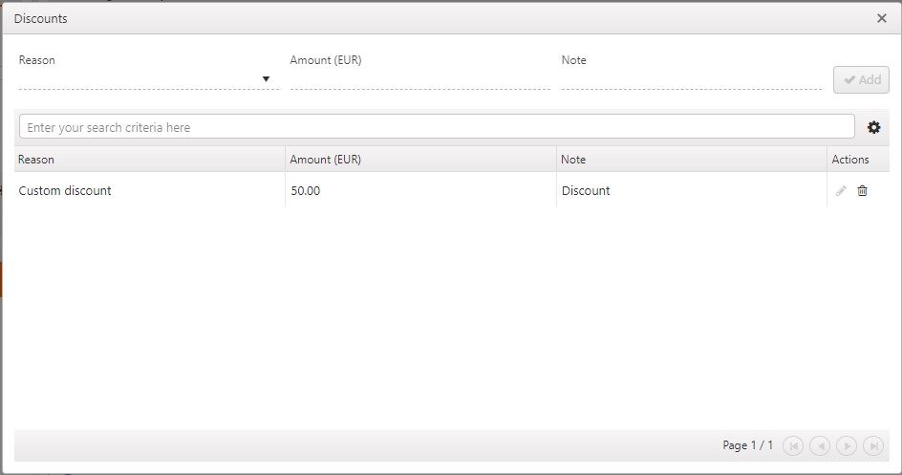Viewport: 902px width, 475px height.
Task: Click the Note input field
Action: 691,79
